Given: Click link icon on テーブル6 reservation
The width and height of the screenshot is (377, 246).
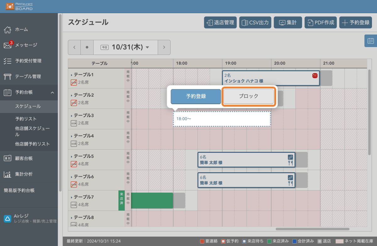Looking at the screenshot, I should (x=290, y=177).
